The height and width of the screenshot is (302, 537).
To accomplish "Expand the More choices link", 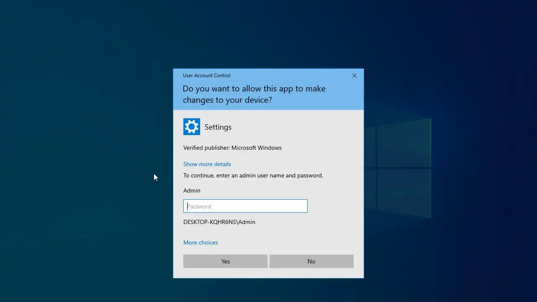I will (x=201, y=242).
